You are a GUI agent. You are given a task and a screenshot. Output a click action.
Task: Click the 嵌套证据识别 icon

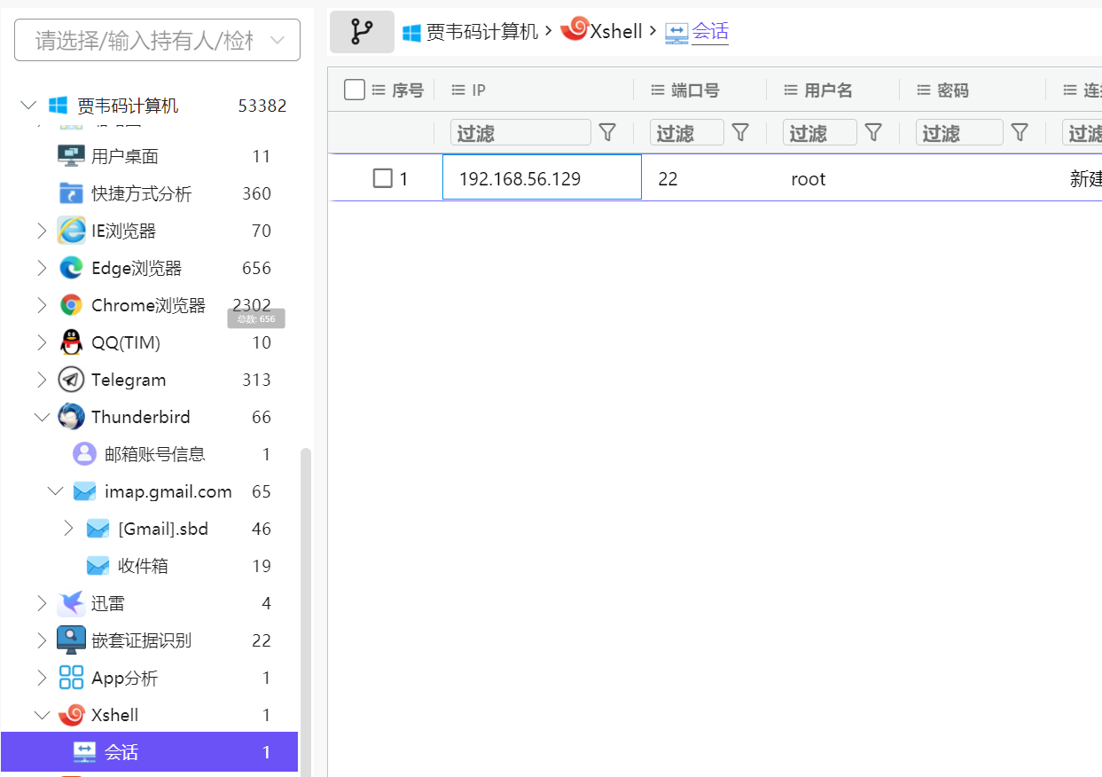71,640
